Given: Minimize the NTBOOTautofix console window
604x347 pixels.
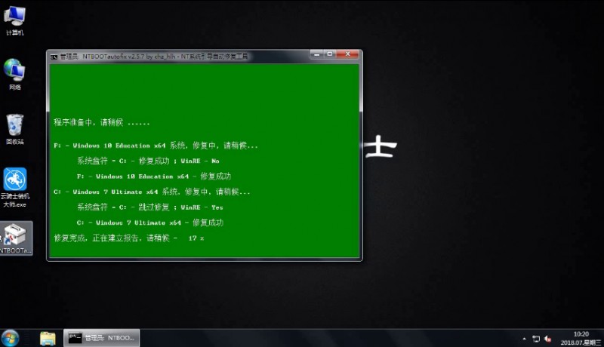Looking at the screenshot, I should (316, 54).
